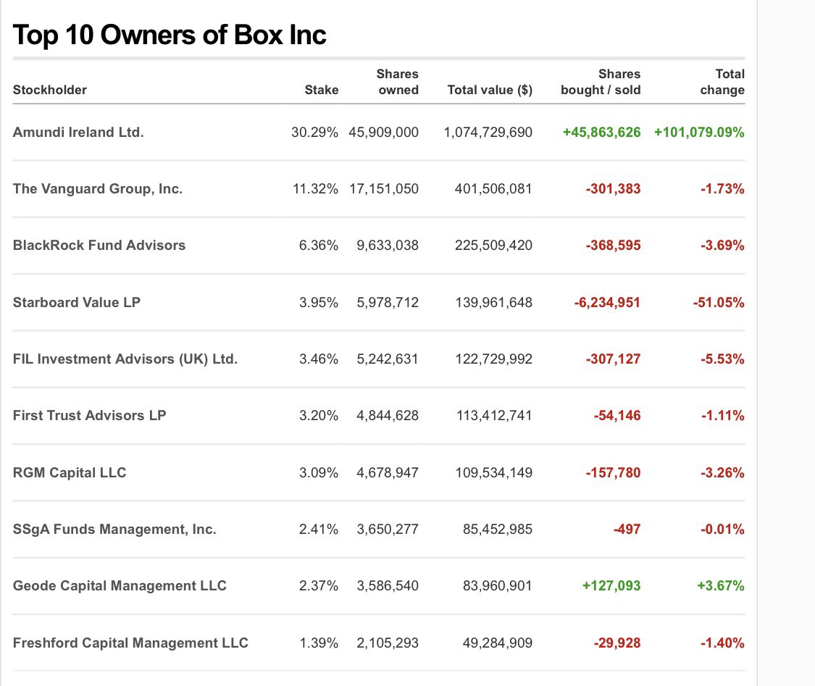This screenshot has height=686, width=815.
Task: Select total value 225,509,420
Action: tap(493, 246)
